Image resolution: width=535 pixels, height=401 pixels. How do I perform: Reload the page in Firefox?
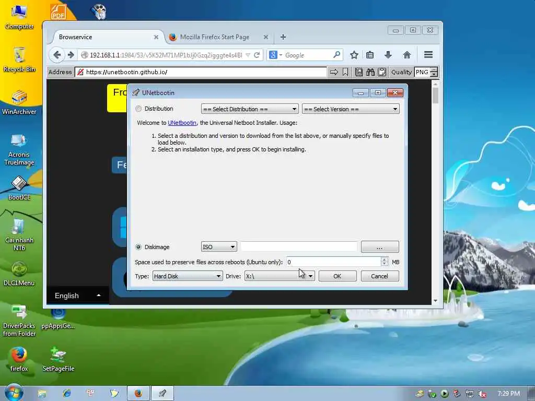click(257, 55)
